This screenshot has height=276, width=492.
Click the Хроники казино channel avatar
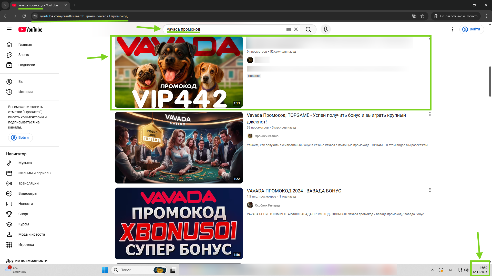250,136
